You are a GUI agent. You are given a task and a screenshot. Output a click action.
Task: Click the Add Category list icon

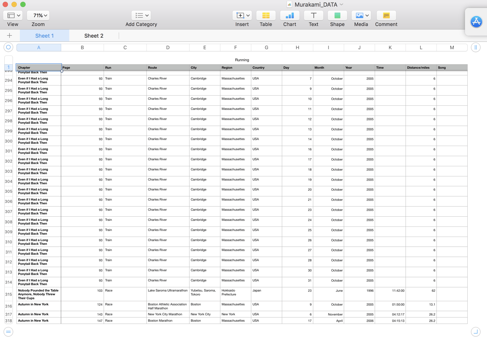click(139, 16)
